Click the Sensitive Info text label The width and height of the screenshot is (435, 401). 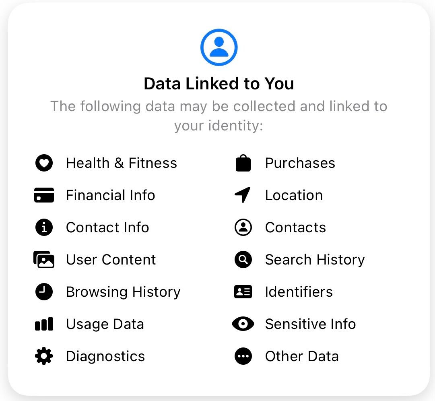(x=310, y=324)
